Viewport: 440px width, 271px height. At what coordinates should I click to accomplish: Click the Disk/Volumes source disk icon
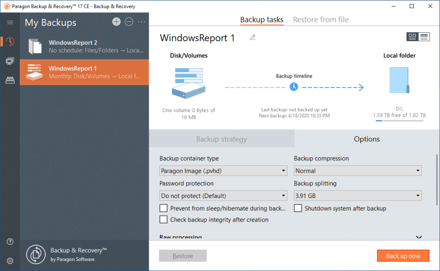(189, 83)
